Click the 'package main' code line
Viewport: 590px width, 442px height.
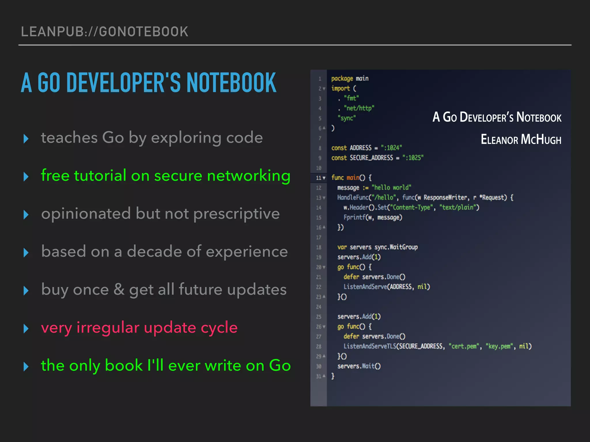[x=350, y=79]
